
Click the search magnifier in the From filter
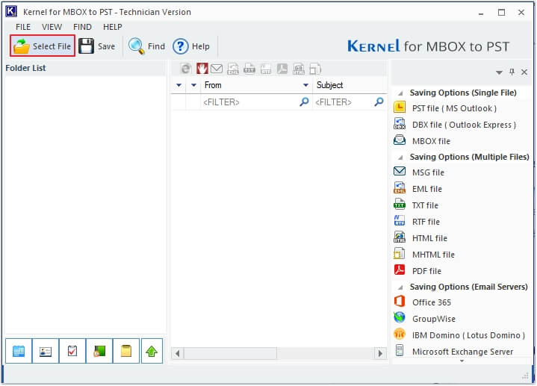coord(304,102)
